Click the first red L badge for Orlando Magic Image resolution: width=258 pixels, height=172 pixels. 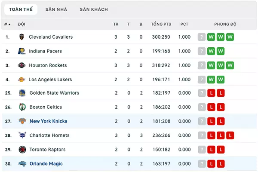211,164
